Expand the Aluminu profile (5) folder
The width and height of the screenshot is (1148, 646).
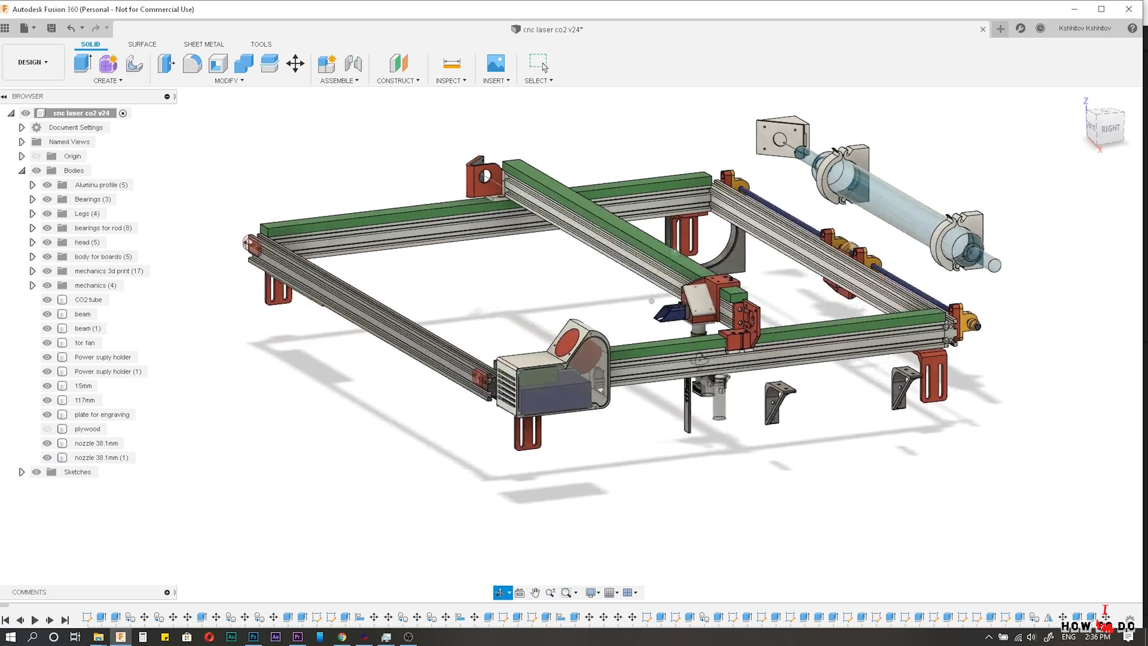tap(33, 185)
